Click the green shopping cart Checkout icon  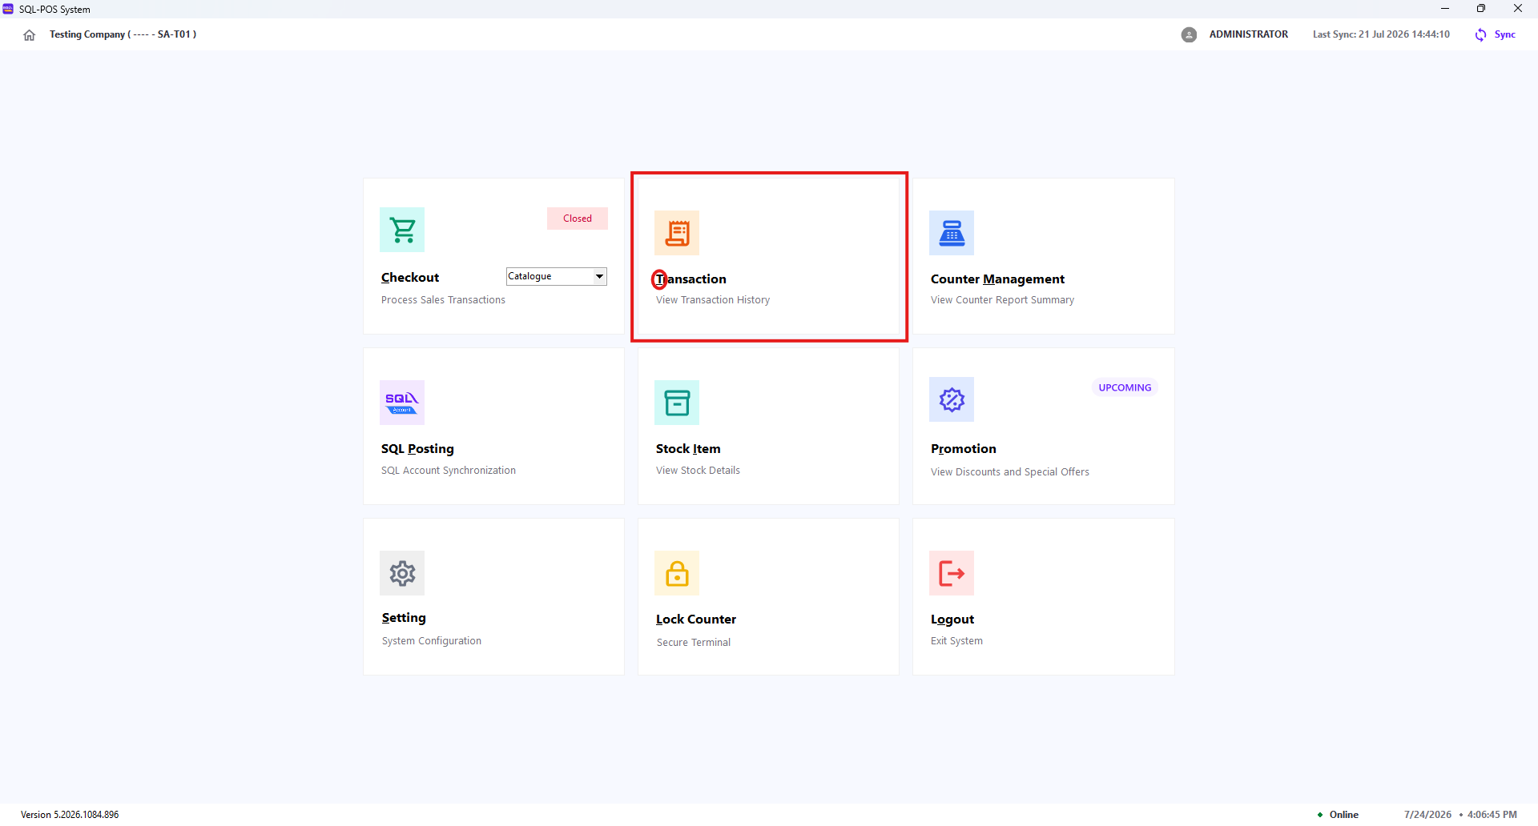[x=402, y=230]
